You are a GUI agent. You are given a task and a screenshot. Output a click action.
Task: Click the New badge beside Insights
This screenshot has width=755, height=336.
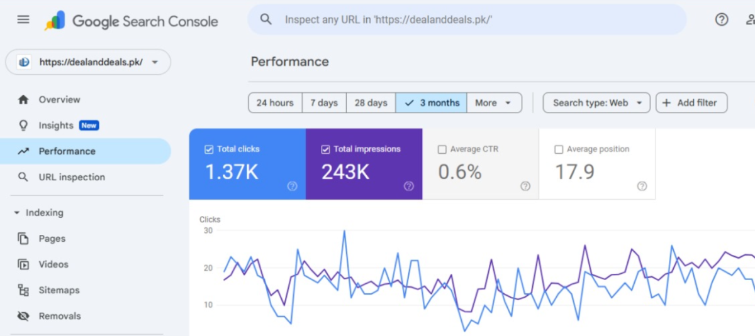(89, 125)
